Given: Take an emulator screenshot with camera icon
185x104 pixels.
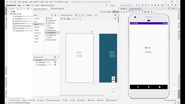Looking at the screenshot, I should tap(145, 12).
